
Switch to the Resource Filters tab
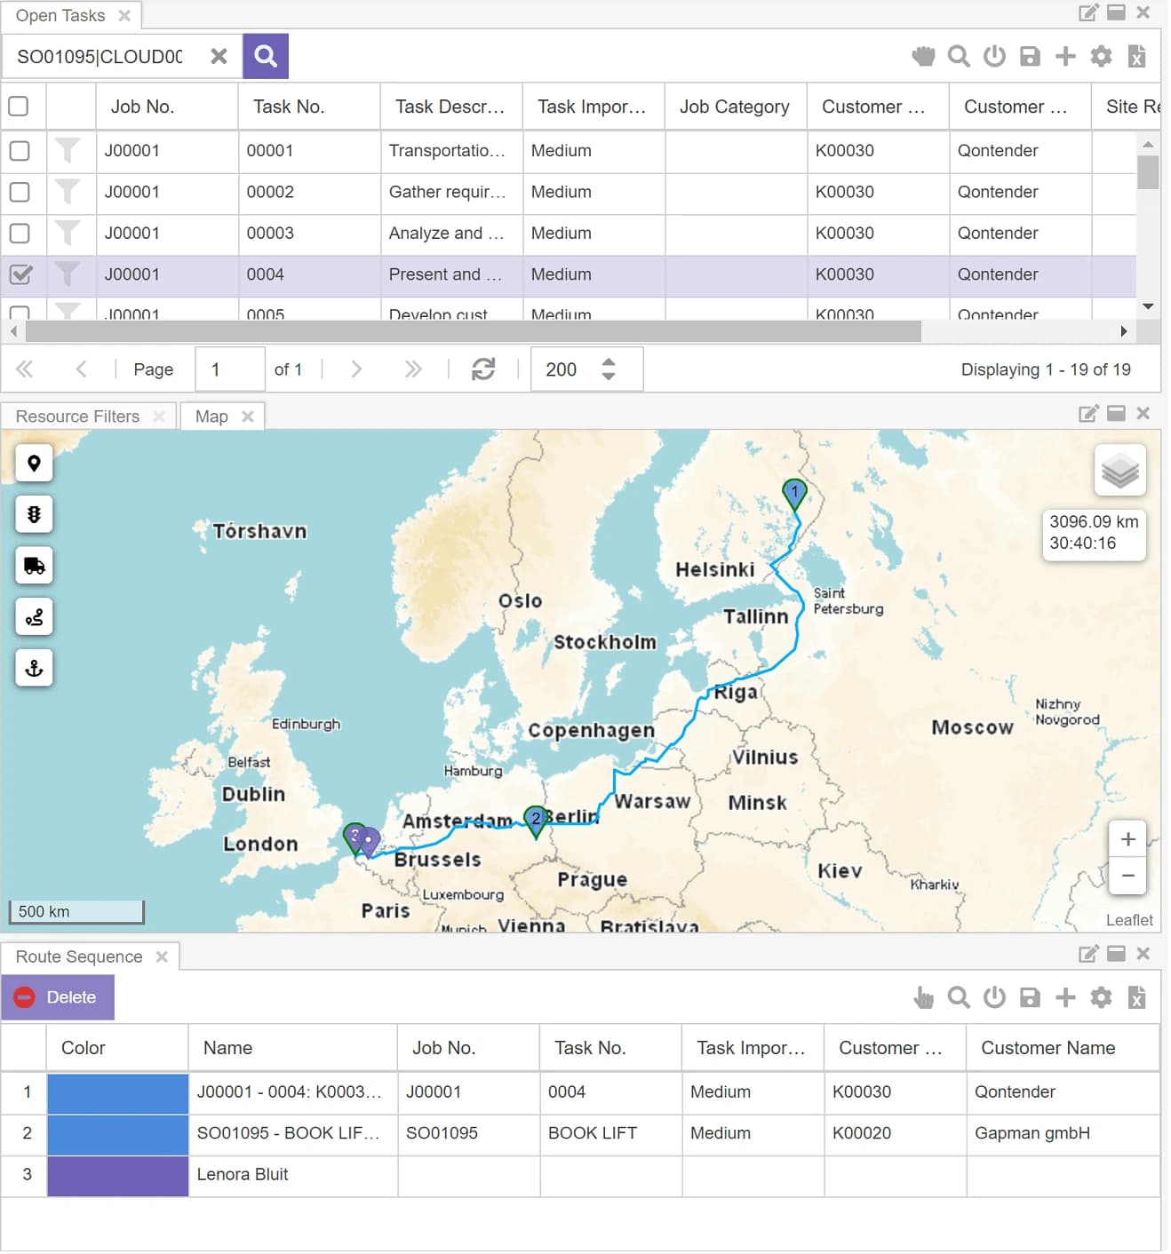pyautogui.click(x=77, y=417)
